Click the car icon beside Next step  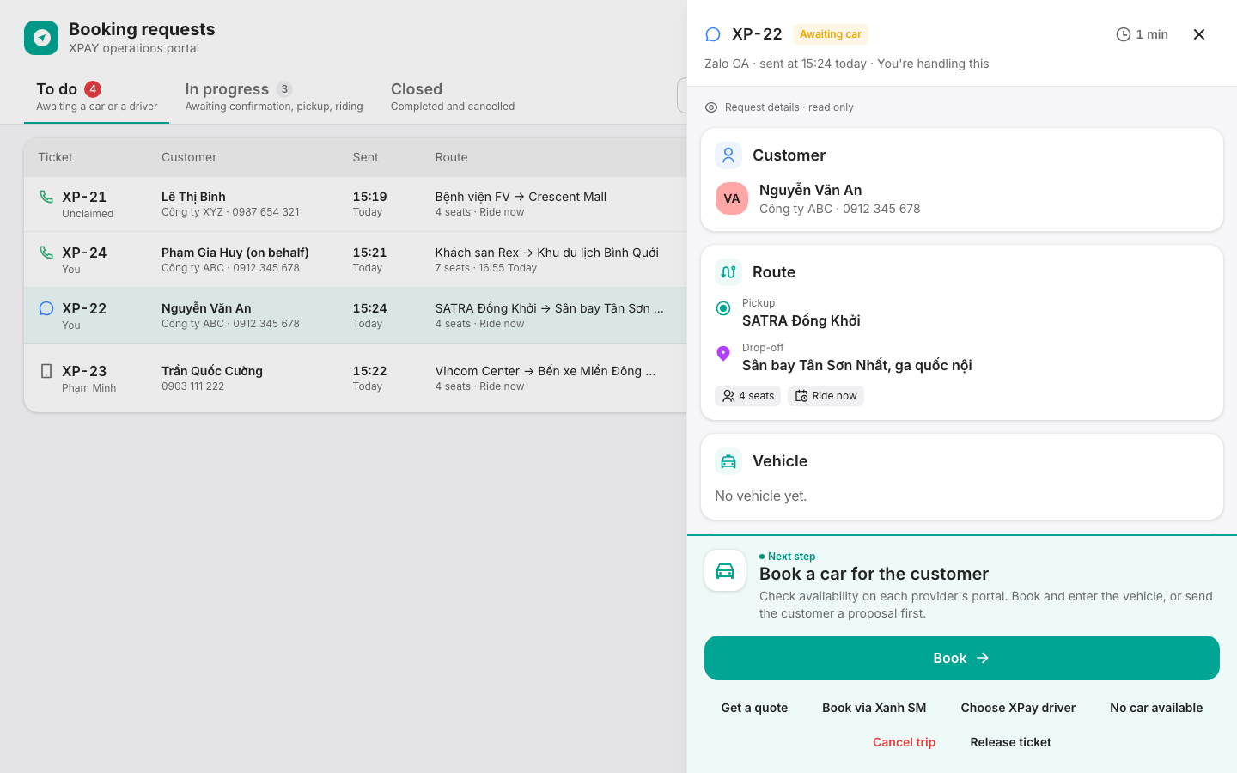[x=725, y=570]
